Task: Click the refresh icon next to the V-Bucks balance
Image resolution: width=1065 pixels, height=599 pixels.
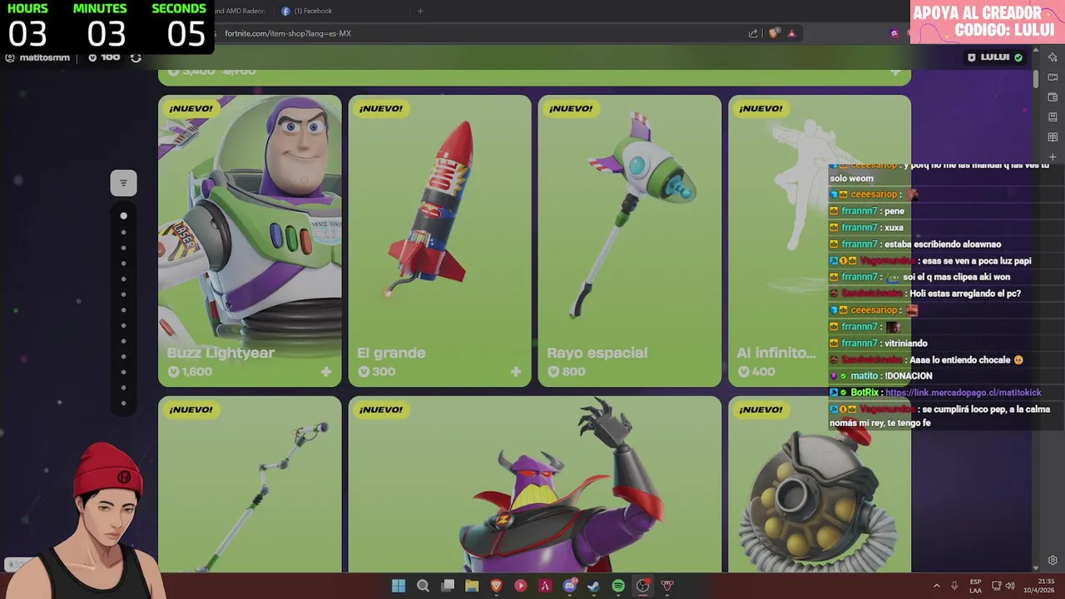Action: click(x=136, y=57)
